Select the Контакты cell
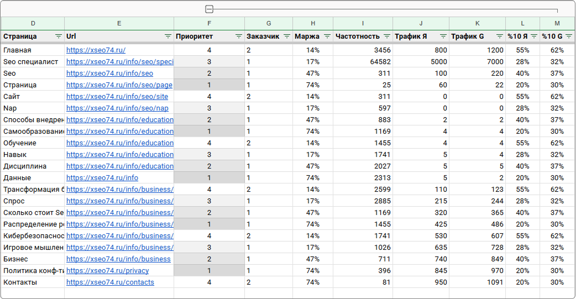The width and height of the screenshot is (576, 299). point(33,282)
